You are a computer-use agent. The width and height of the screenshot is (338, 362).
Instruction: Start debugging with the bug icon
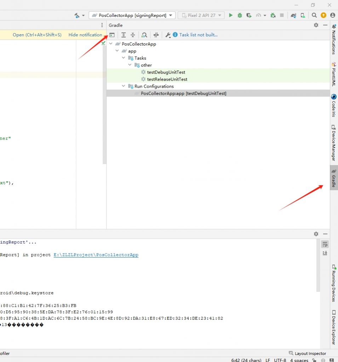tap(240, 15)
